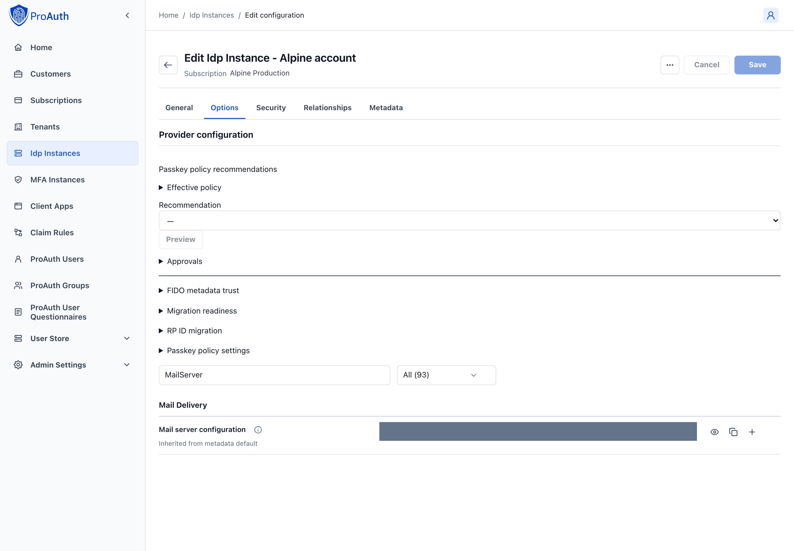Click the Cancel button
The height and width of the screenshot is (551, 794).
707,65
